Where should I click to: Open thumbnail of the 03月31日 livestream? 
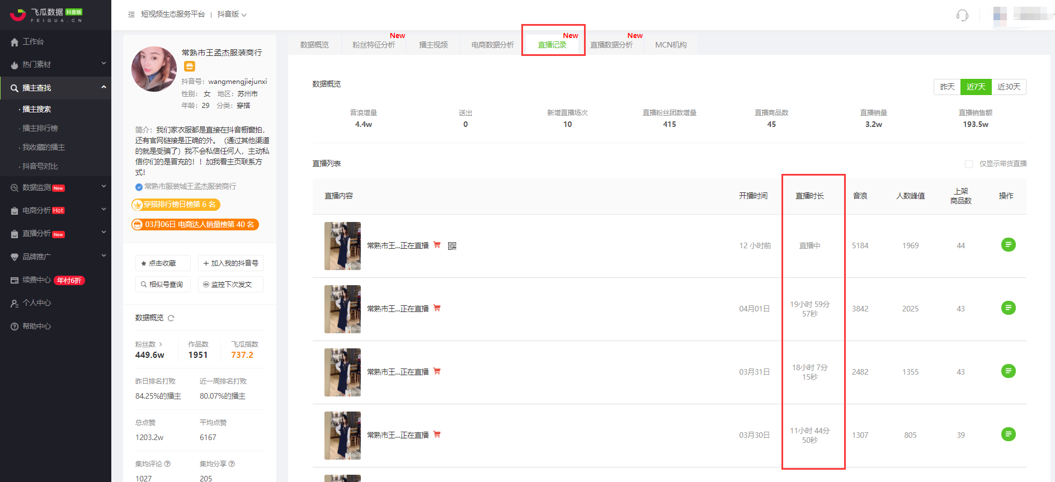(x=342, y=372)
